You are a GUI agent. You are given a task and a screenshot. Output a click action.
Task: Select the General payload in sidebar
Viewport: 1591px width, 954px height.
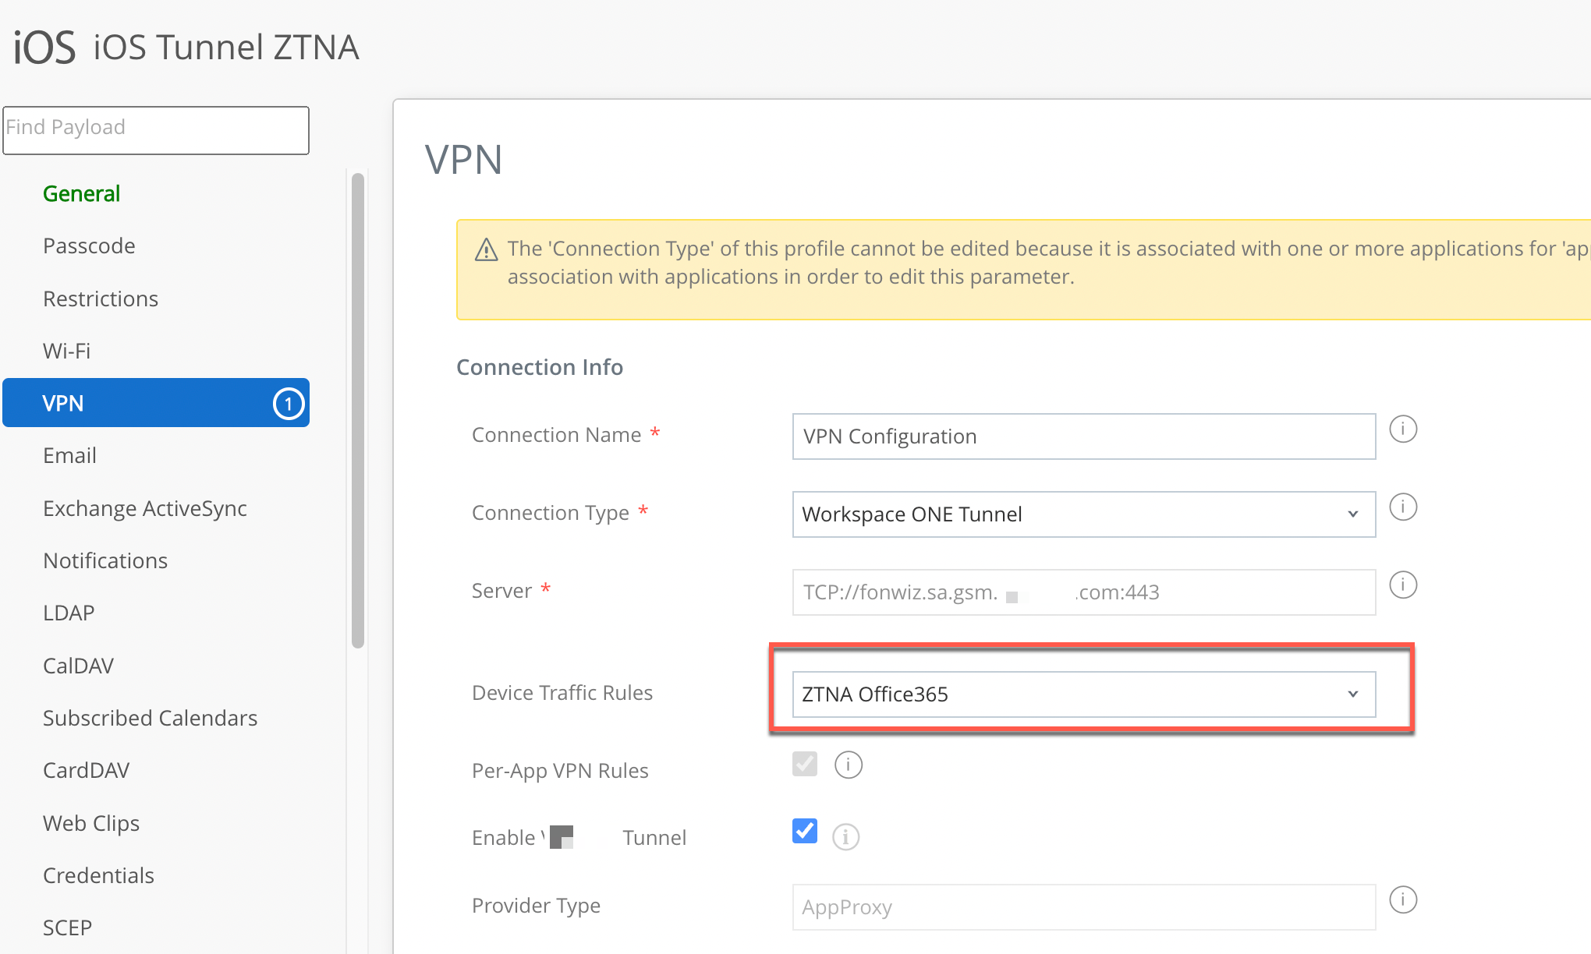tap(81, 193)
